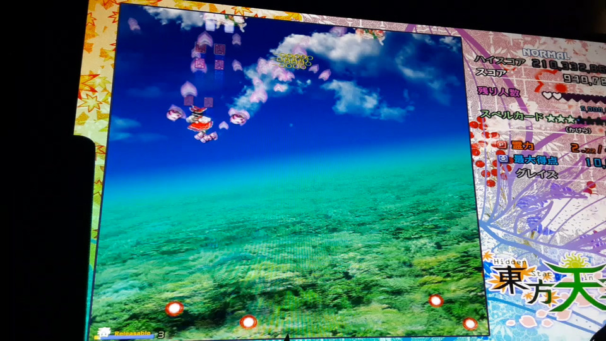Image resolution: width=606 pixels, height=341 pixels.
Task: Click the second white life heart
Action: [557, 96]
